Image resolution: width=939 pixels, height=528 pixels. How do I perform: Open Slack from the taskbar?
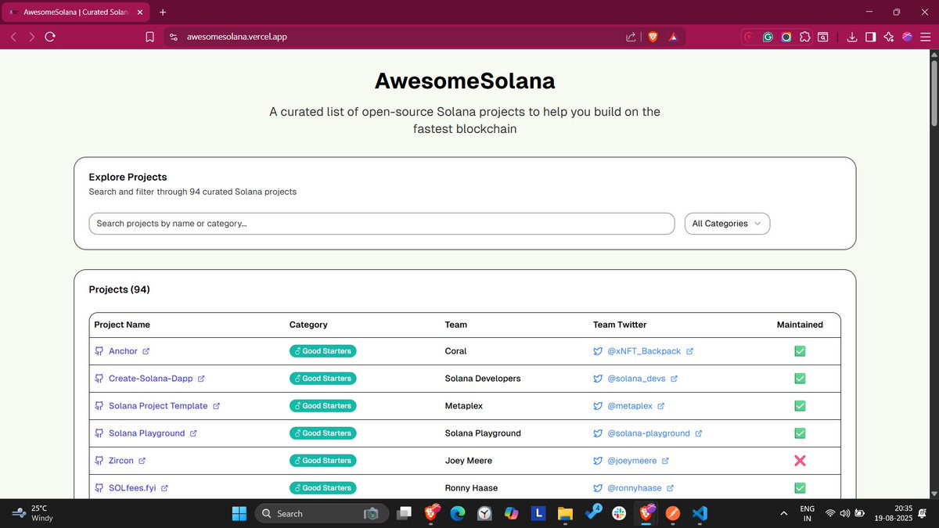[618, 513]
